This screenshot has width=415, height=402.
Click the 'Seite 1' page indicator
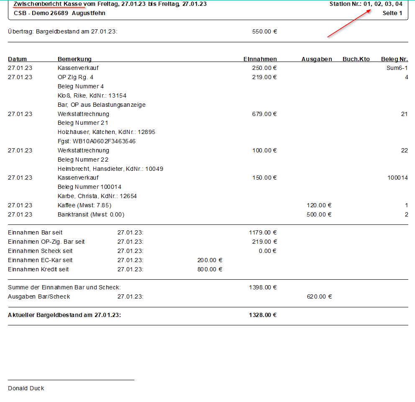pos(392,13)
